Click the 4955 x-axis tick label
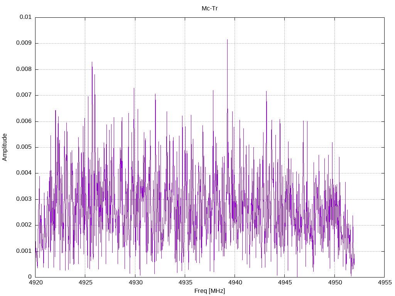The height and width of the screenshot is (296, 395). click(385, 283)
